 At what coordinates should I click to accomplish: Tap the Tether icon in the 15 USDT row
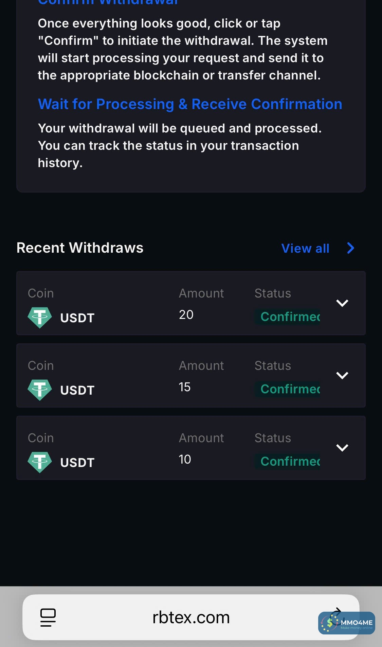pyautogui.click(x=40, y=390)
